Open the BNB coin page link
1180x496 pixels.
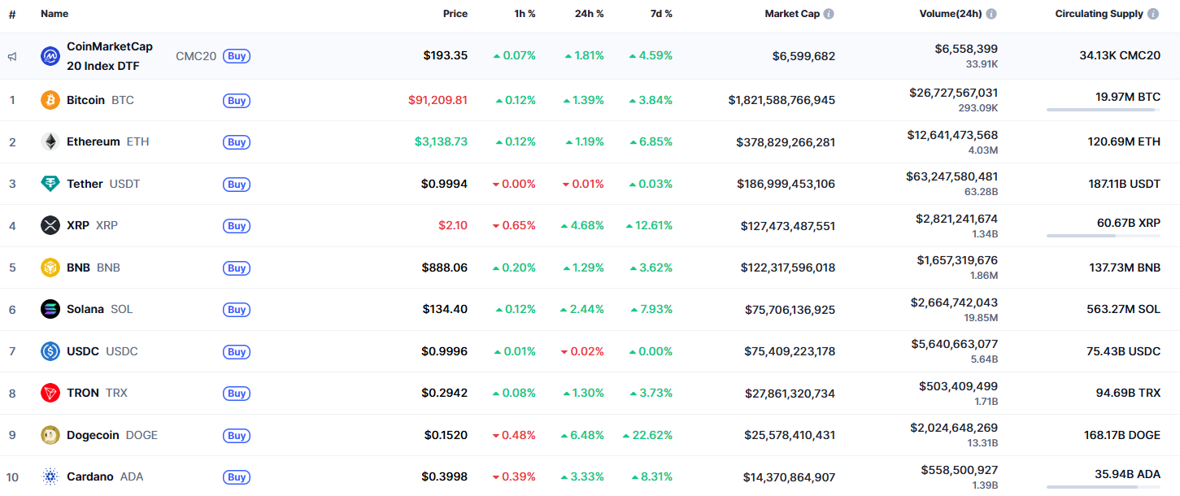78,268
